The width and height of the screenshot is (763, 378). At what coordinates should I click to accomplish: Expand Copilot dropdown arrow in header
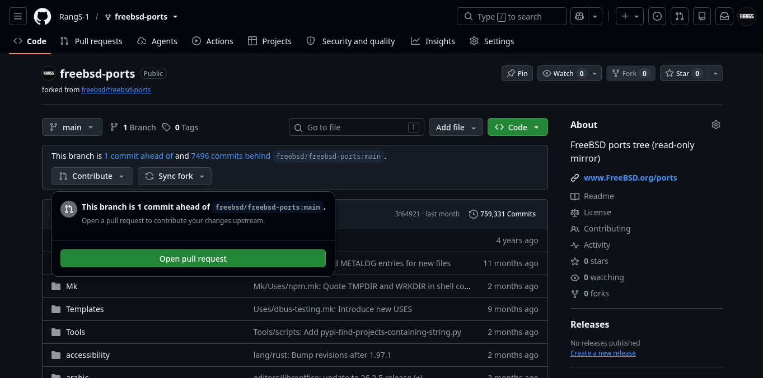pos(596,16)
